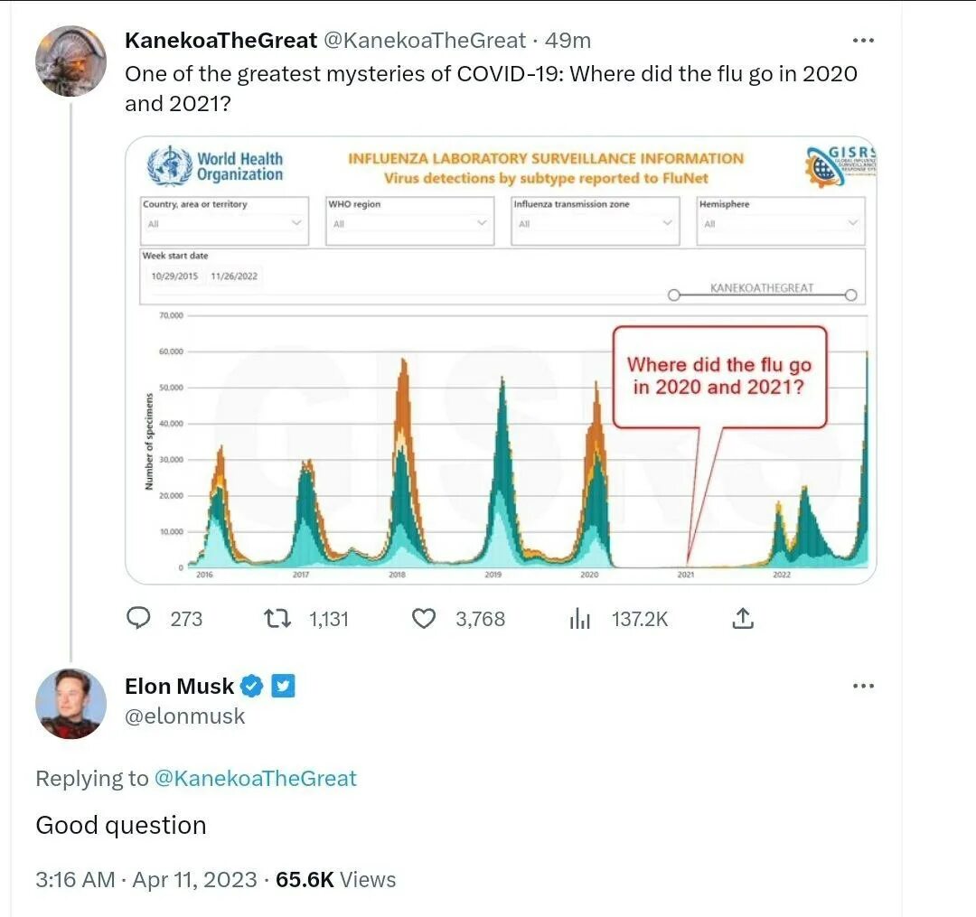This screenshot has width=976, height=917.
Task: Open KanekoaTheGreat's profile avatar
Action: [x=71, y=61]
